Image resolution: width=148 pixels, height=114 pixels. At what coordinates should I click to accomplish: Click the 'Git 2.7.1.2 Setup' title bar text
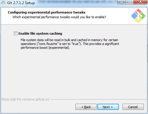[x=21, y=3]
